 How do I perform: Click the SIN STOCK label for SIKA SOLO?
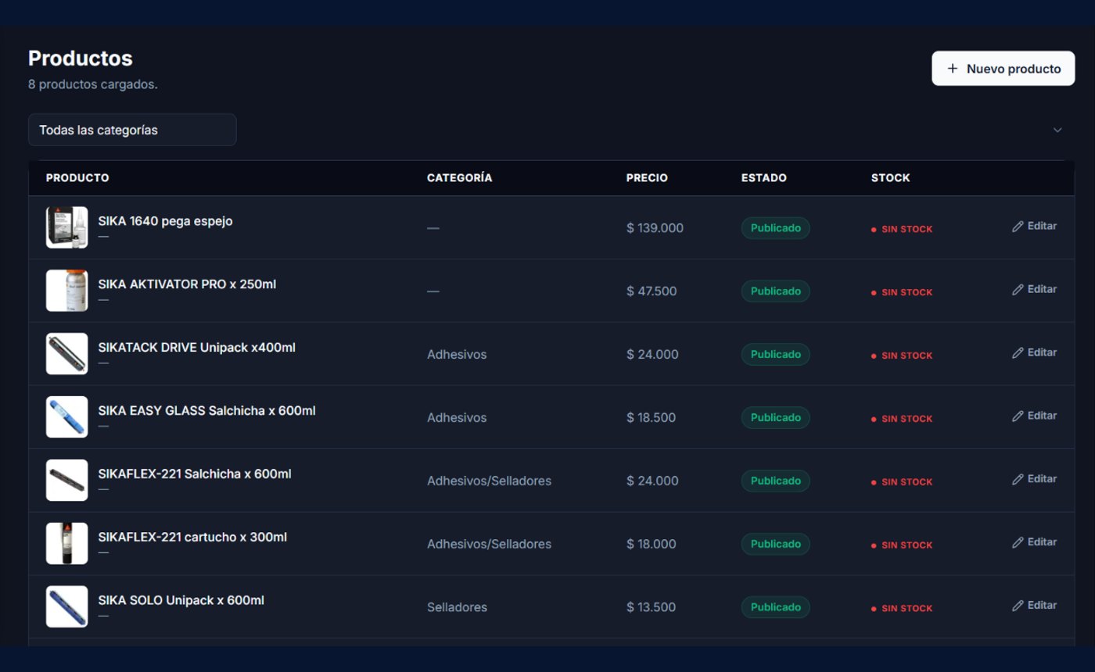point(902,609)
